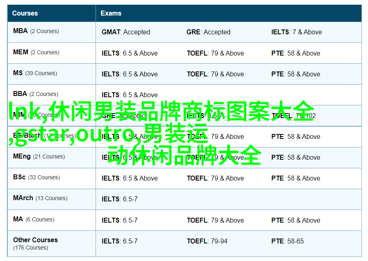368x261 pixels.
Task: Click TOEFL: 79 & Above in MEM row
Action: coord(215,53)
